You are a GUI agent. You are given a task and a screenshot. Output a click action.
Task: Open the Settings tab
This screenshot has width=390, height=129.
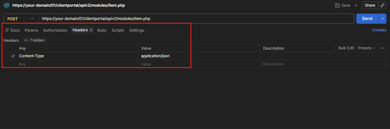pos(137,30)
